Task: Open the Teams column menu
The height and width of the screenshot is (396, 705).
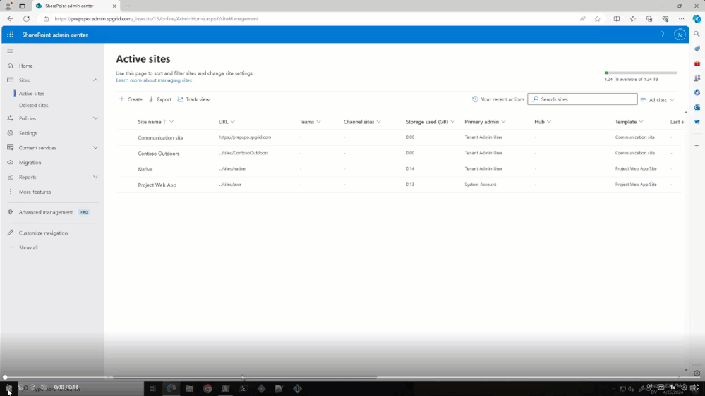Action: tap(318, 122)
